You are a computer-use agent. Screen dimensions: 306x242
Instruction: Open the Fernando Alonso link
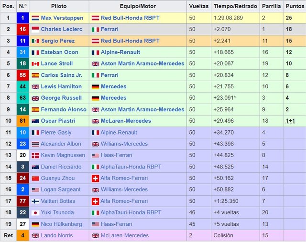64,109
